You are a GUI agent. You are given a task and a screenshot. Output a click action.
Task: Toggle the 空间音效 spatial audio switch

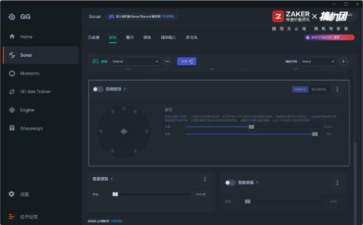tap(98, 89)
